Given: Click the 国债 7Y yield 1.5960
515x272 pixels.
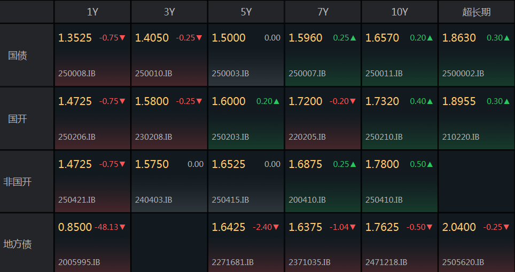Looking at the screenshot, I should tap(306, 38).
